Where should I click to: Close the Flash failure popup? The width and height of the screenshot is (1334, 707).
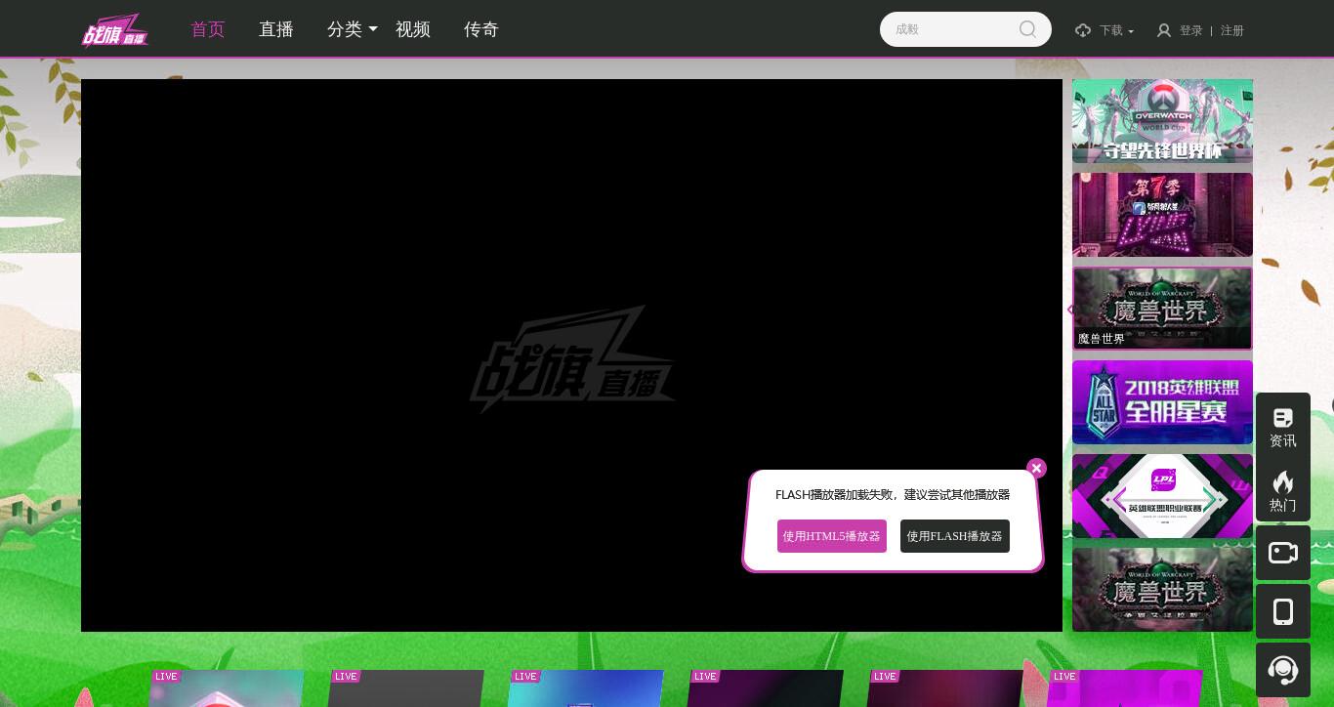[x=1037, y=469]
